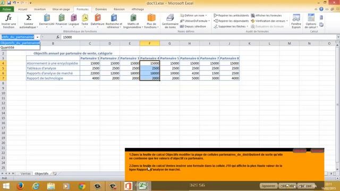This screenshot has width=340, height=191.
Task: Switch to the Affichage tab
Action: click(x=138, y=10)
